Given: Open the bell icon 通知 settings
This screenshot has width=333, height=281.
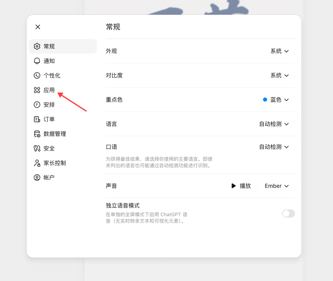Looking at the screenshot, I should tap(37, 61).
